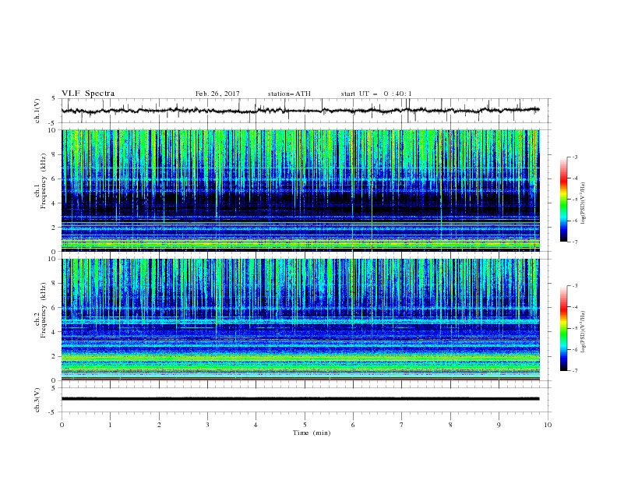Click the "7" tick on the time axis
Image resolution: width=617 pixels, height=477 pixels.
coord(402,425)
